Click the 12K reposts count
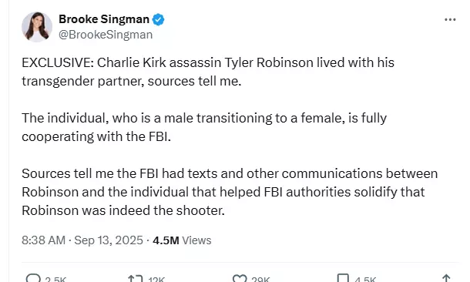 pyautogui.click(x=156, y=280)
